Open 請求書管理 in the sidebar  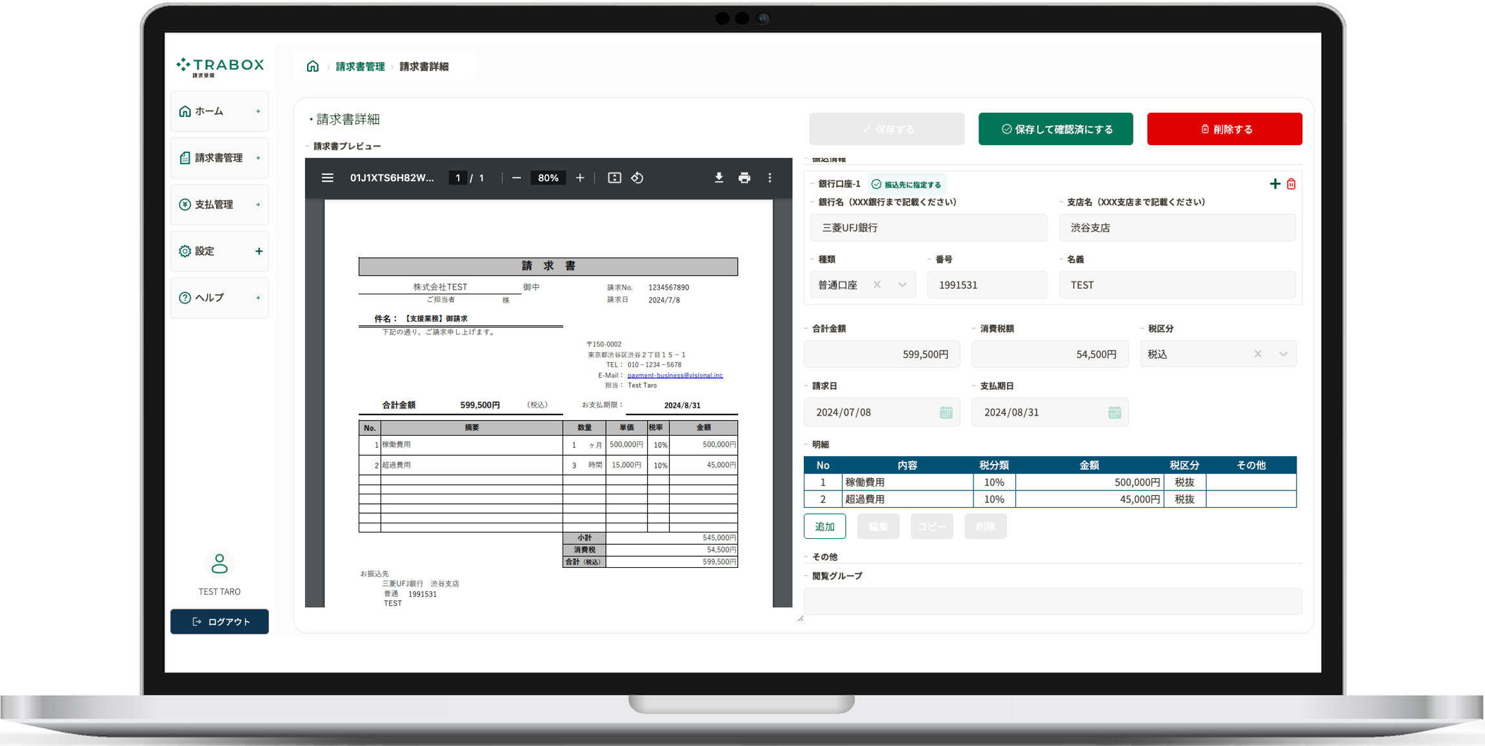tap(219, 158)
